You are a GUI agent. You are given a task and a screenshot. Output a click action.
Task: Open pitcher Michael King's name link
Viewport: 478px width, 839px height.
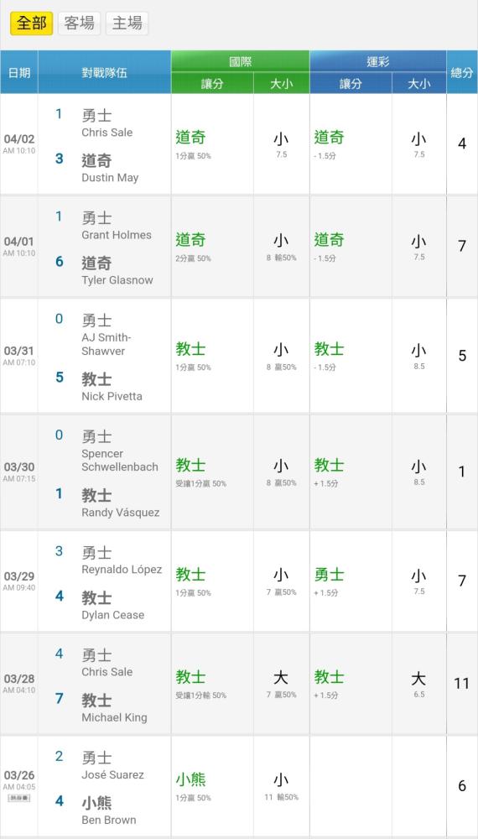point(114,717)
